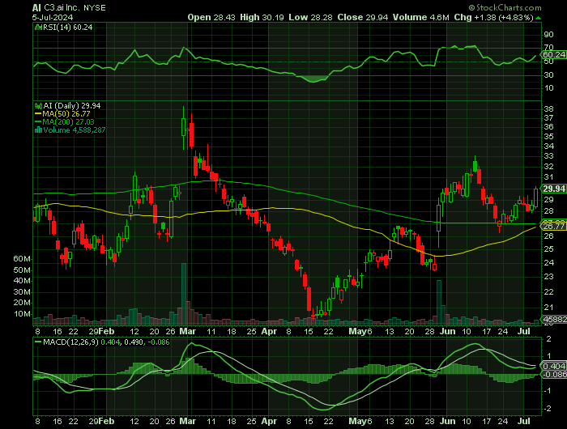Click the green MA(200) line swatch in legend
This screenshot has width=567, height=429.
[x=38, y=122]
